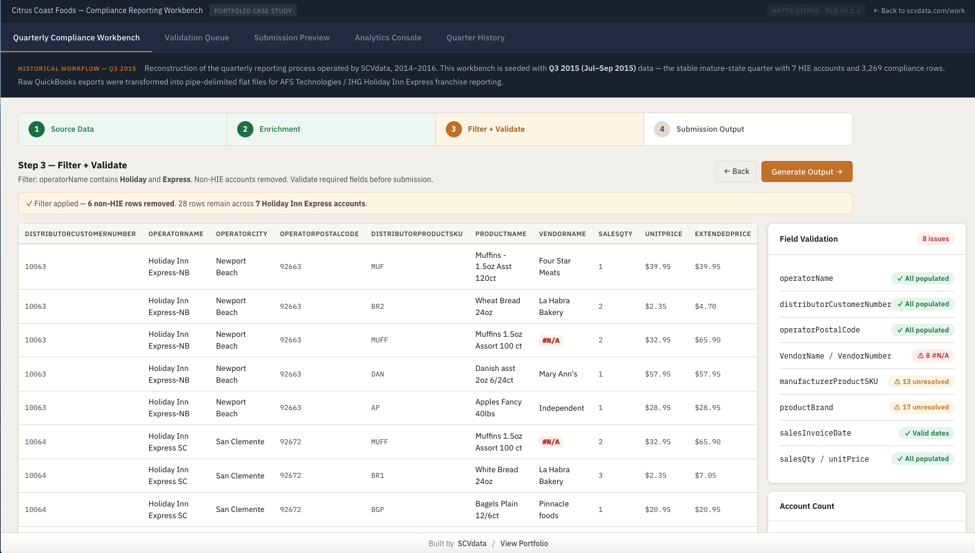975x553 pixels.
Task: Click the step 3 orange circle icon
Action: (x=454, y=129)
